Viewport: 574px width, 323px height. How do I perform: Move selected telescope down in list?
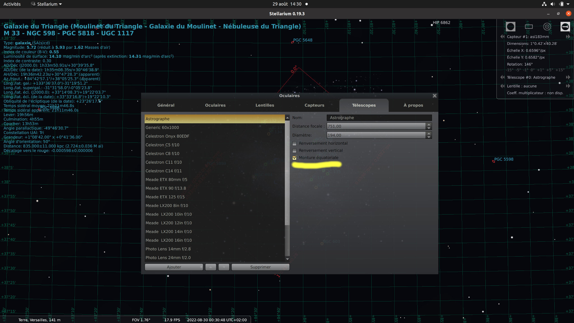click(x=224, y=267)
